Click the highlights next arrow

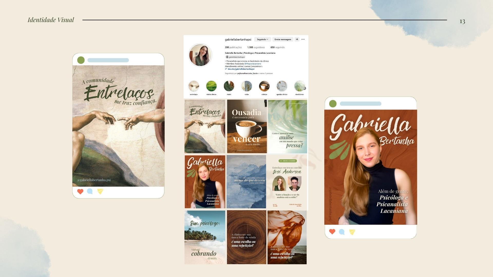click(305, 88)
